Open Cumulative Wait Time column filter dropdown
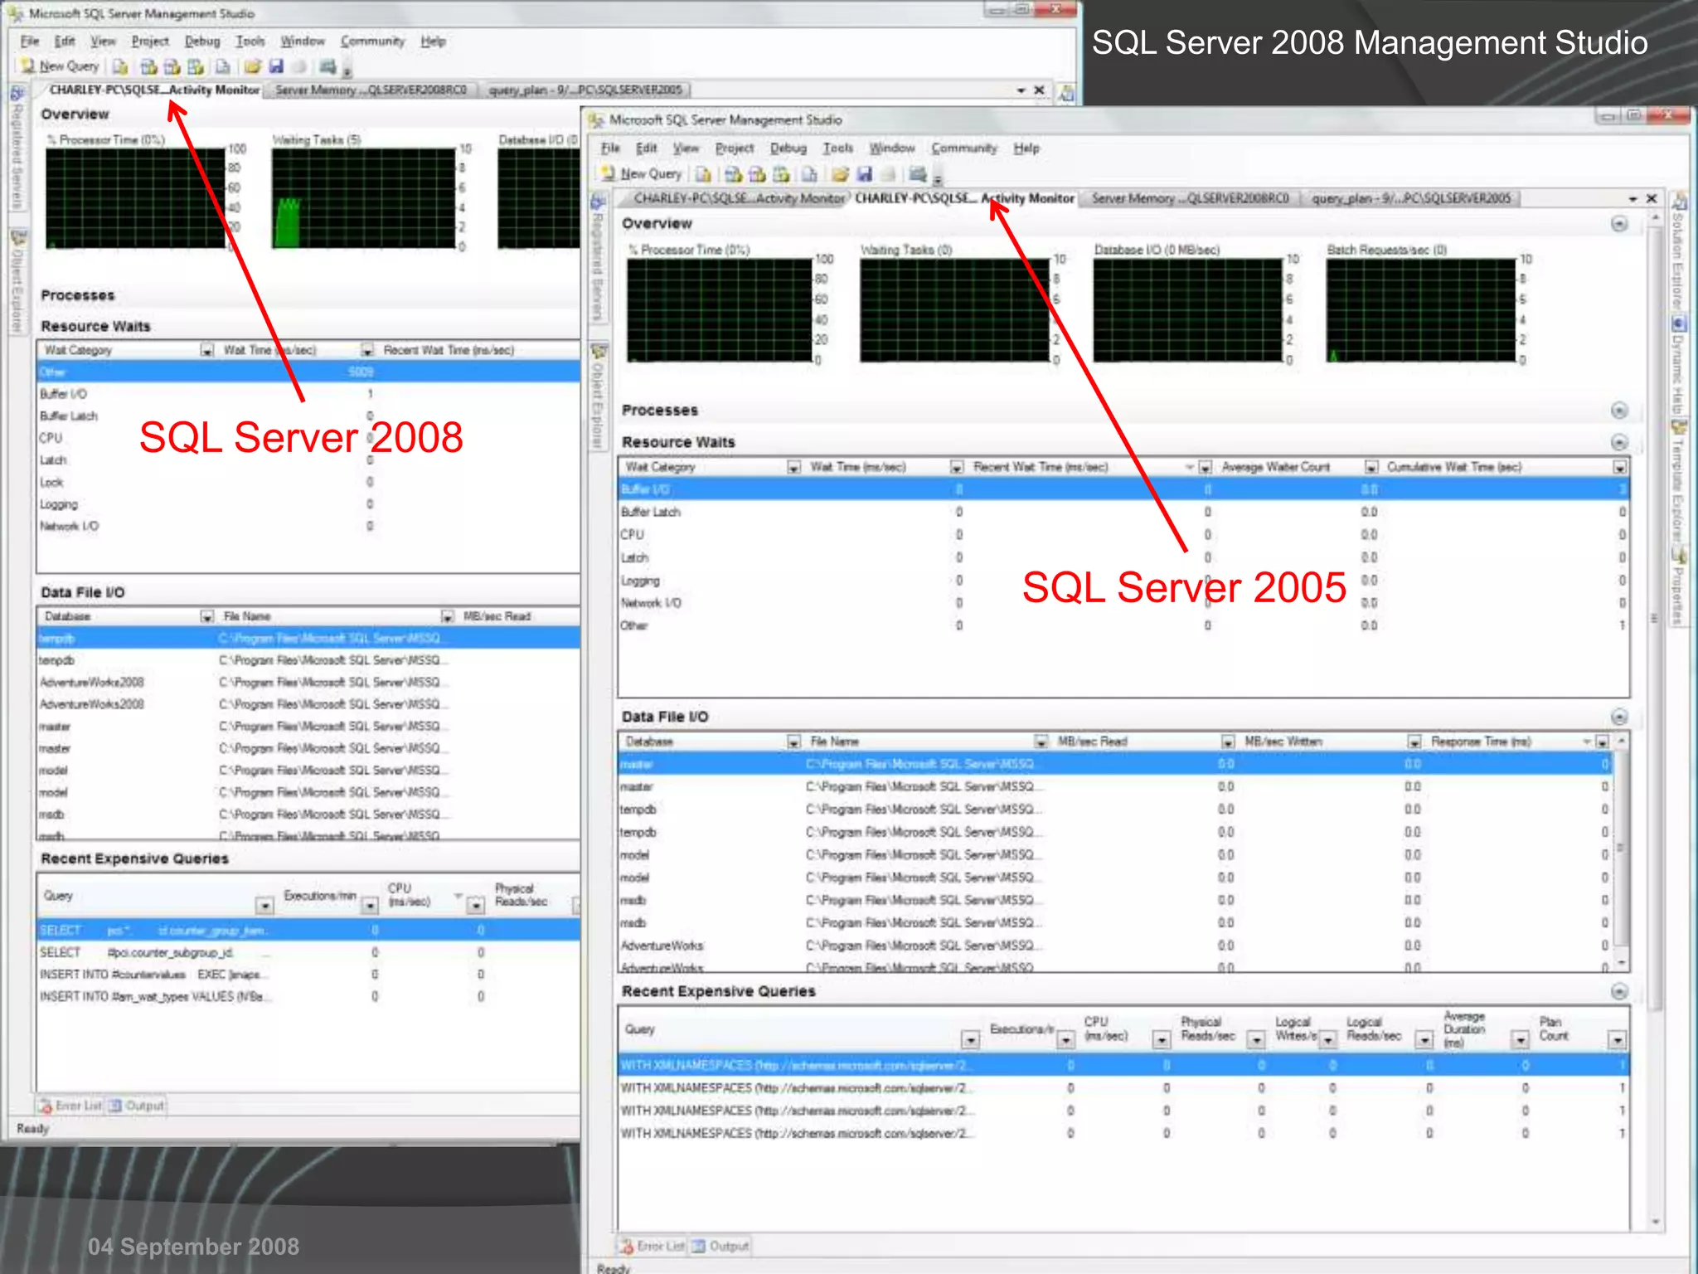 click(x=1619, y=468)
